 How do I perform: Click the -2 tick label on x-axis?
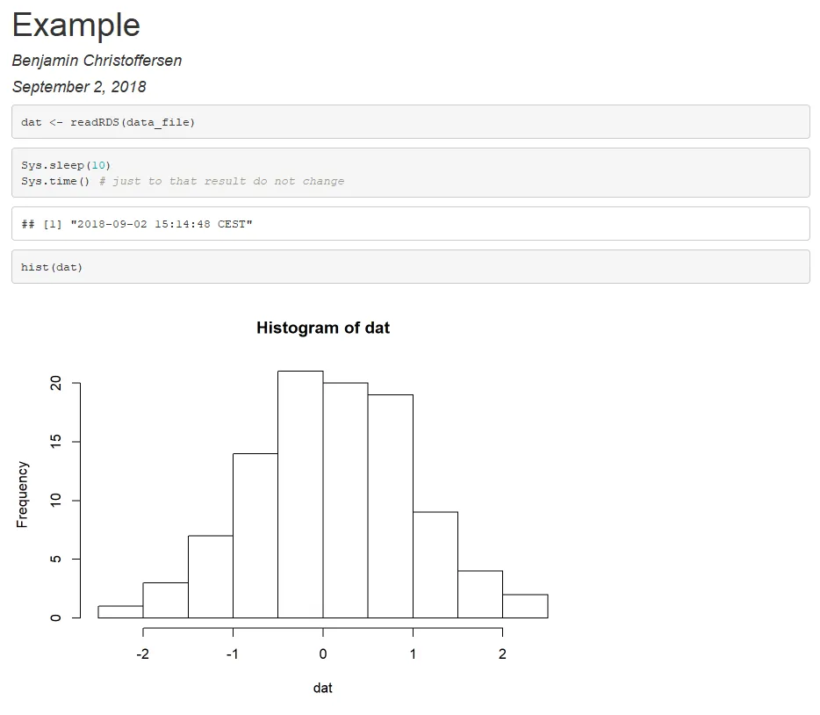coord(143,654)
